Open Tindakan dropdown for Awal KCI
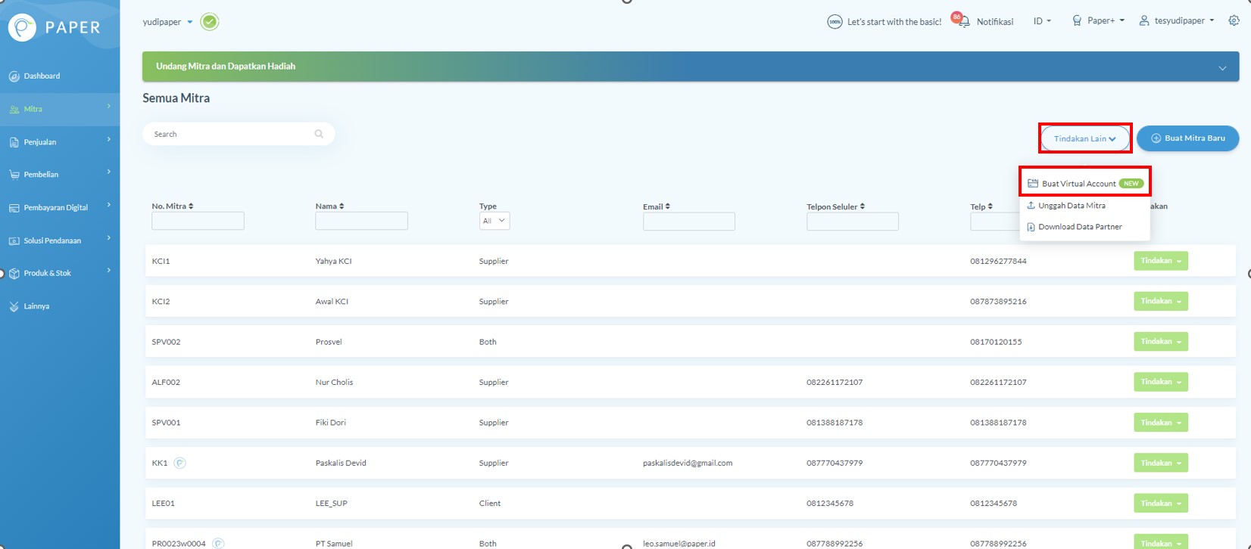 1160,301
